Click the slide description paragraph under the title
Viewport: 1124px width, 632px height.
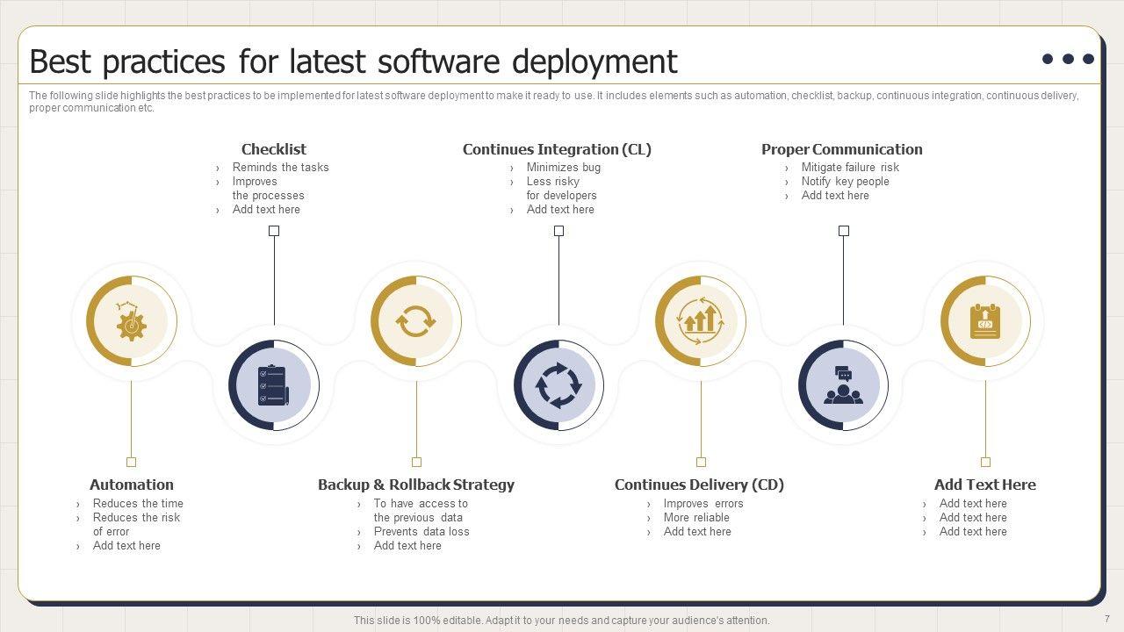click(554, 102)
